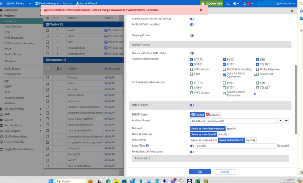This screenshot has height=183, width=303.
Task: Collapse the Physical (5) group
Action: click(x=47, y=24)
